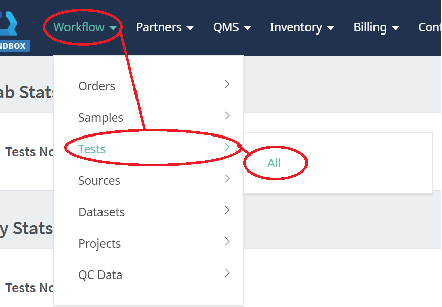The height and width of the screenshot is (307, 442).
Task: Click the QC Data chevron arrow
Action: tap(227, 273)
